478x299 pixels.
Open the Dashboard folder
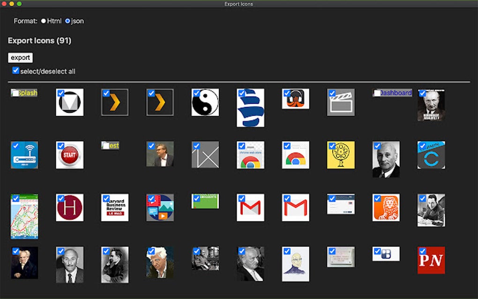393,93
